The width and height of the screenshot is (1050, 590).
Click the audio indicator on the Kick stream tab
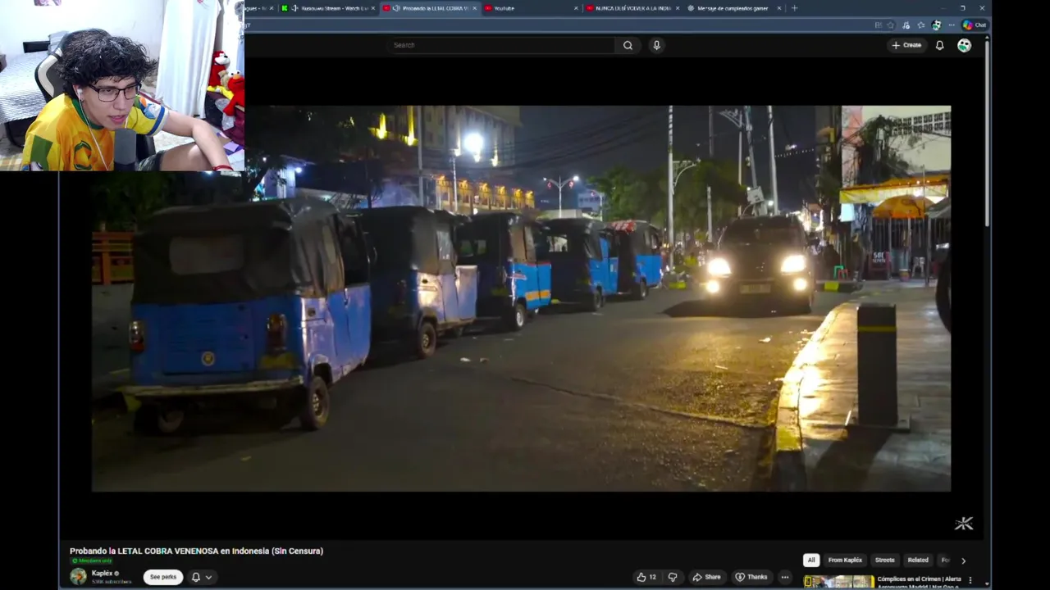click(x=294, y=8)
